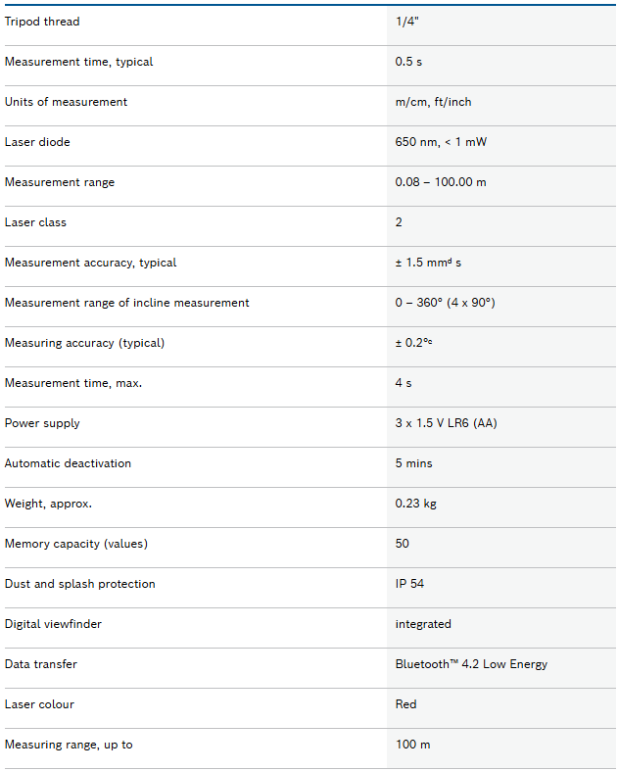The height and width of the screenshot is (771, 618).
Task: Click the Tripod thread label
Action: (42, 22)
